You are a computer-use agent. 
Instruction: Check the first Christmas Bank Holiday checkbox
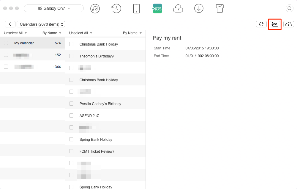point(71,44)
